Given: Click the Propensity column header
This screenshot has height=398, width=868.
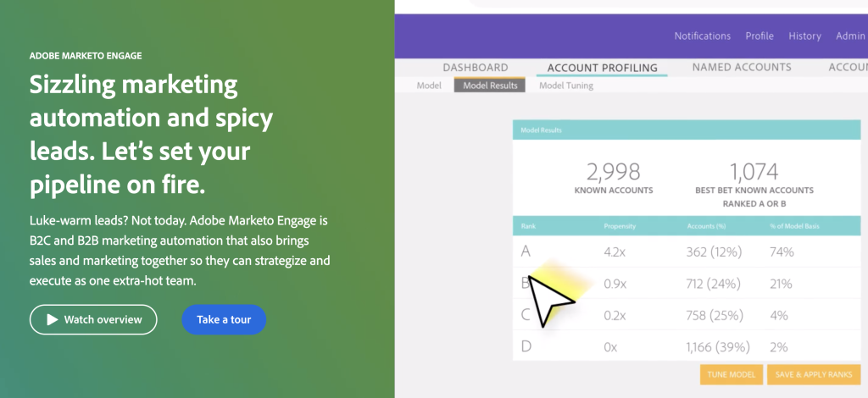Looking at the screenshot, I should click(x=620, y=226).
